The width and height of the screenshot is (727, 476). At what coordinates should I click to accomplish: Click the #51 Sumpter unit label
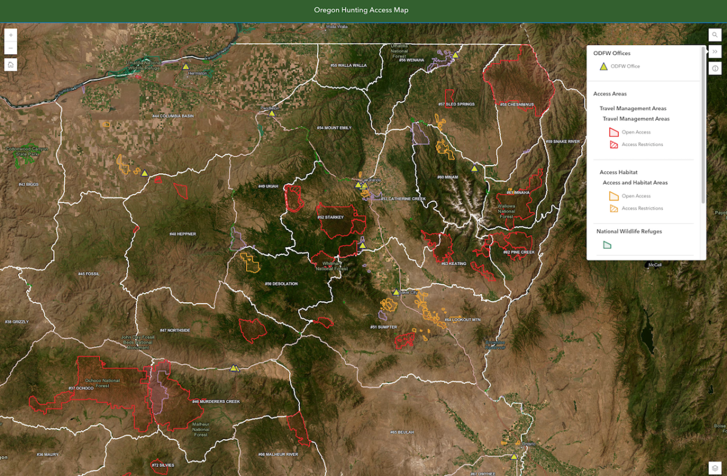coord(383,327)
